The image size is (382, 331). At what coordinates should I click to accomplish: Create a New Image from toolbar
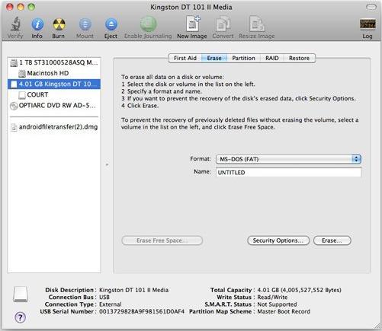tap(192, 24)
